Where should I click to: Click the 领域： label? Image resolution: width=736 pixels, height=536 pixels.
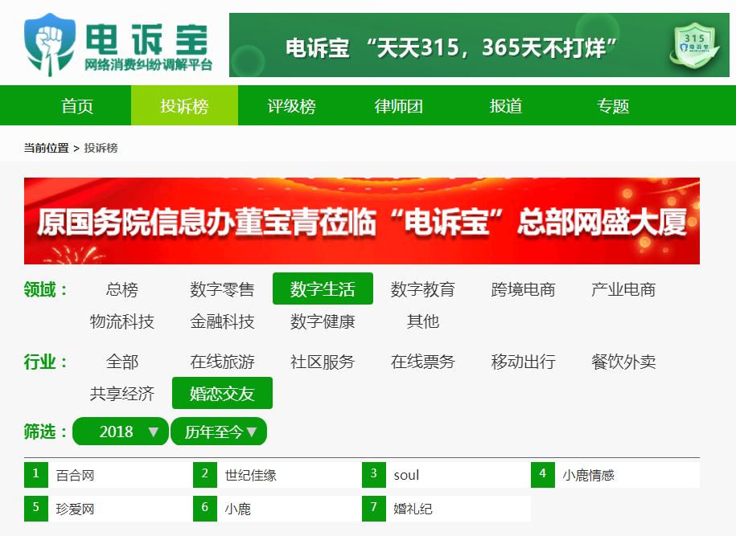pos(46,289)
